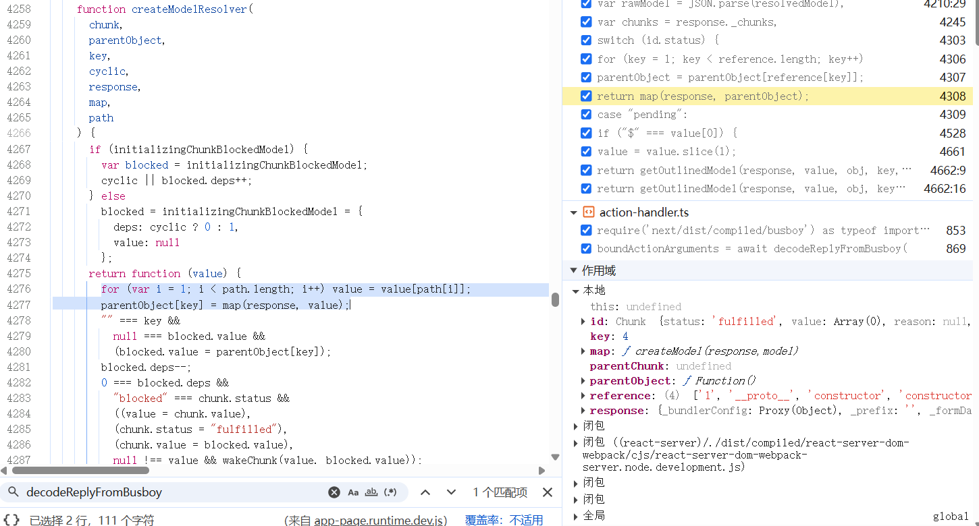The width and height of the screenshot is (979, 526).
Task: Clear the search field text
Action: tap(334, 492)
